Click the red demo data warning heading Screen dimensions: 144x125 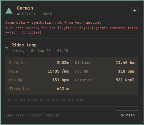tap(53, 23)
